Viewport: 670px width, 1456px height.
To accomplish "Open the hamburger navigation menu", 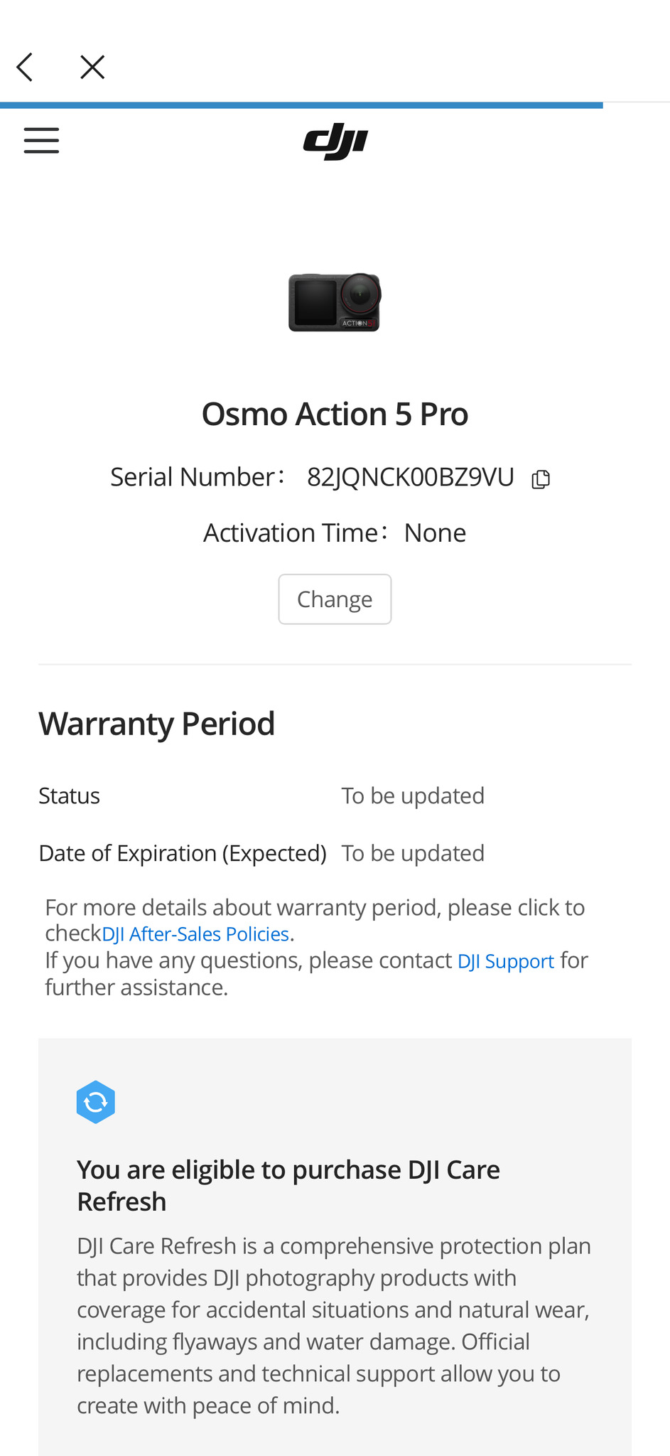I will coord(41,141).
